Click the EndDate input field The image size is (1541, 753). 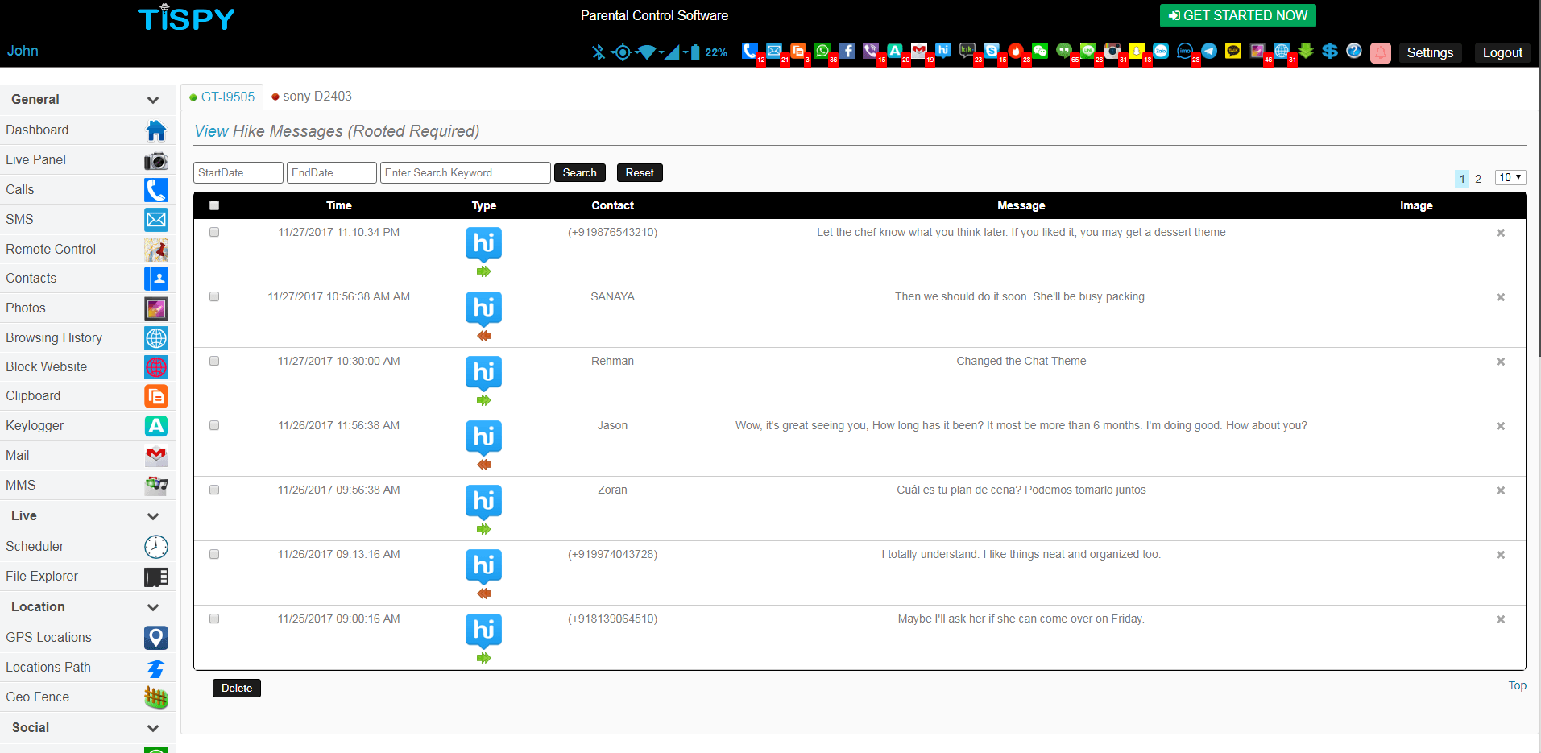pyautogui.click(x=332, y=173)
